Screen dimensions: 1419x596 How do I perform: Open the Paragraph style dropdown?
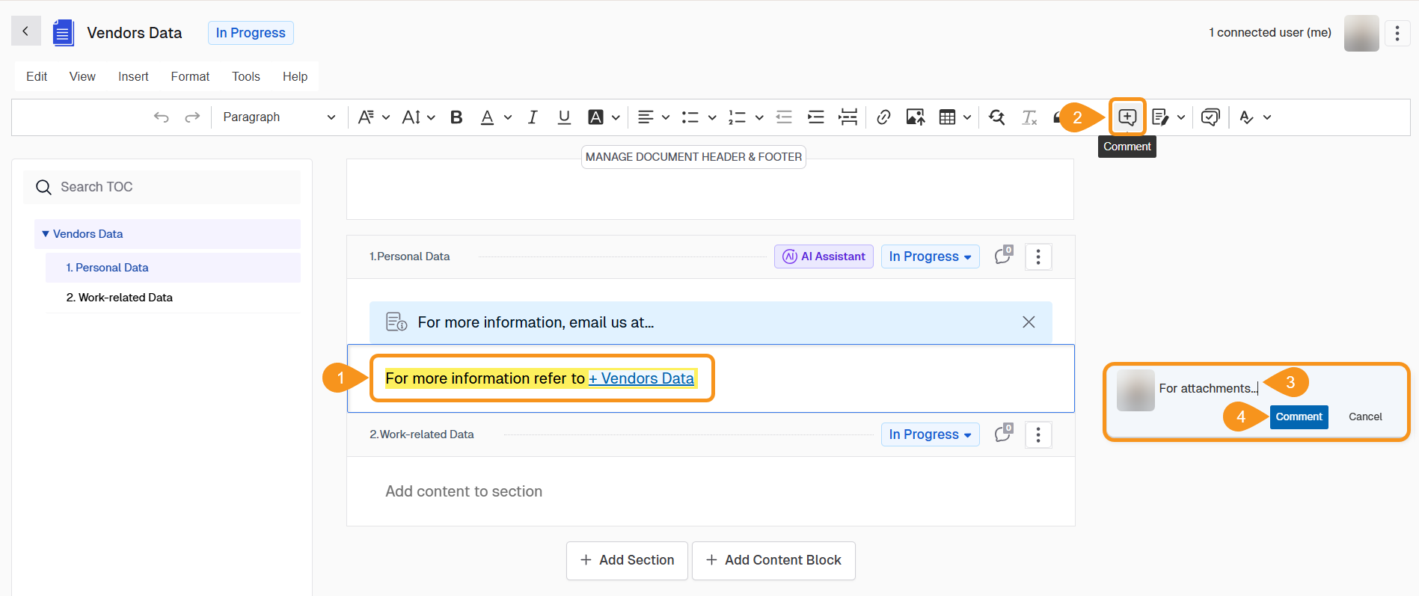click(x=278, y=117)
